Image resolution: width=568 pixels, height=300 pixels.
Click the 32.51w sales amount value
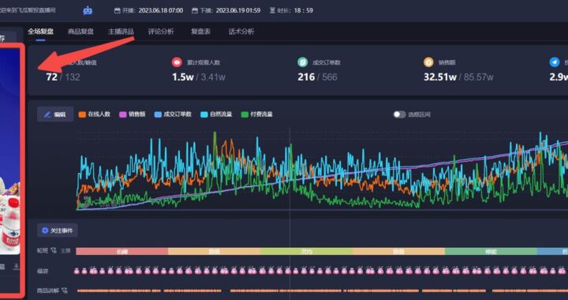click(439, 77)
